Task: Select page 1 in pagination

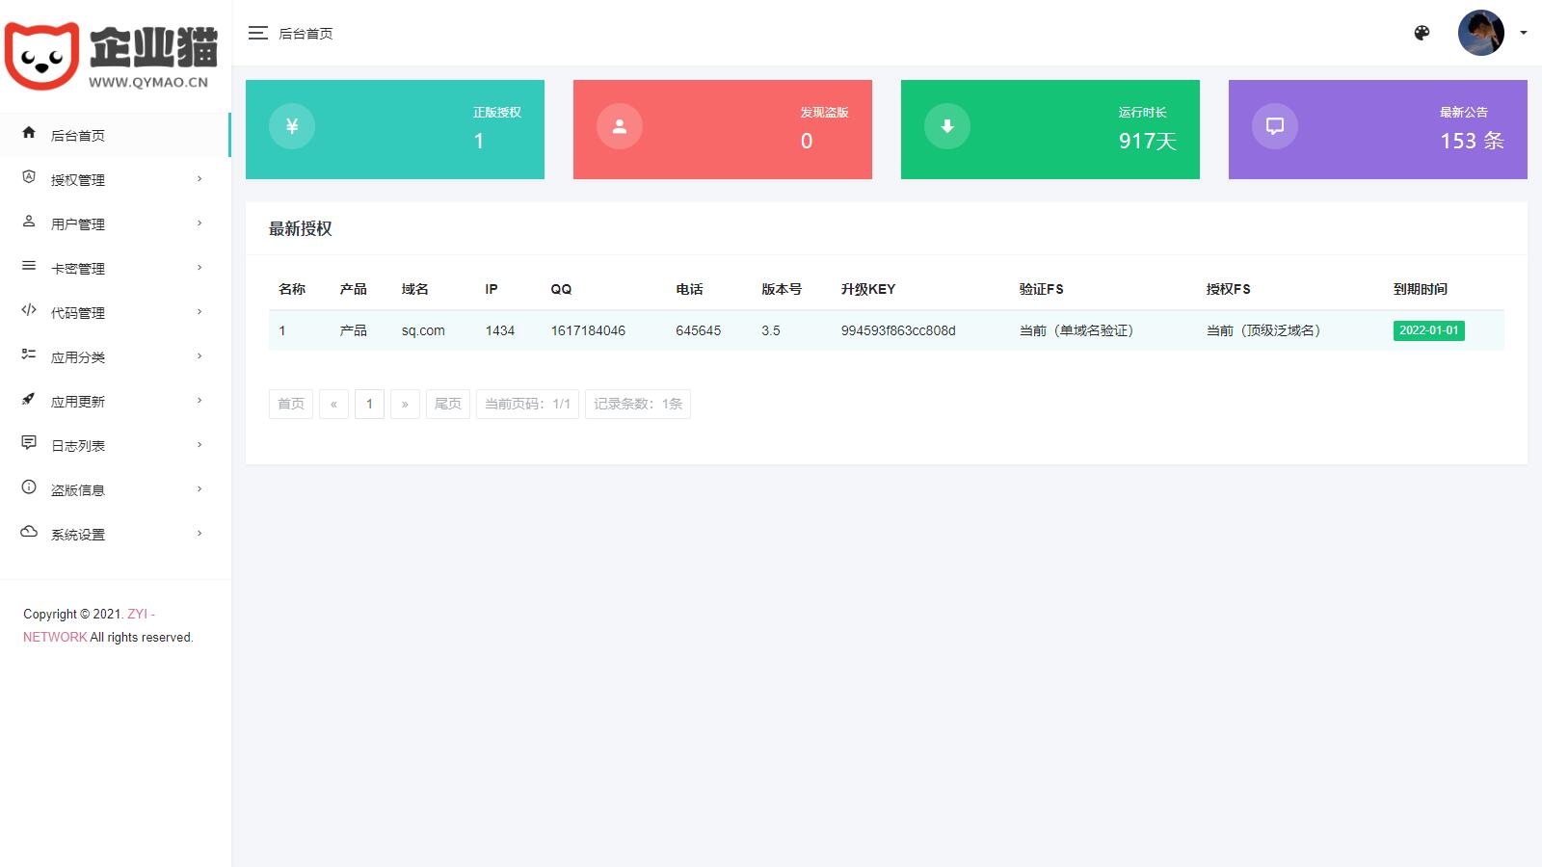Action: coord(369,404)
